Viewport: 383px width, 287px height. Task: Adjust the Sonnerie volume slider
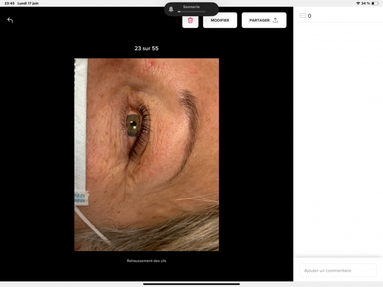click(191, 11)
